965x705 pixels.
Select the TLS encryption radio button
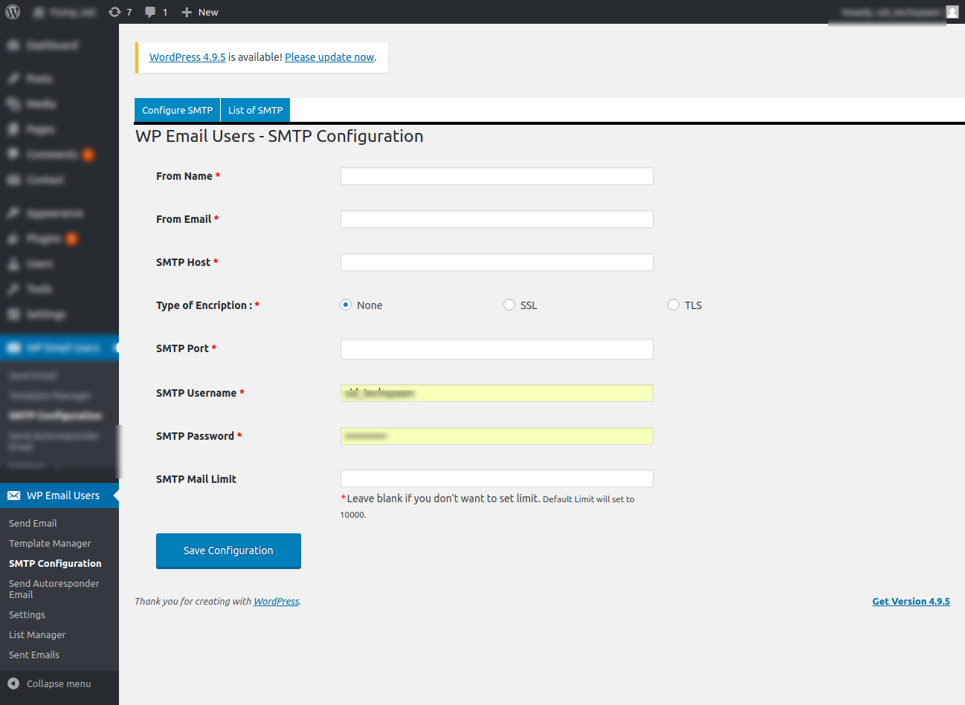tap(674, 305)
